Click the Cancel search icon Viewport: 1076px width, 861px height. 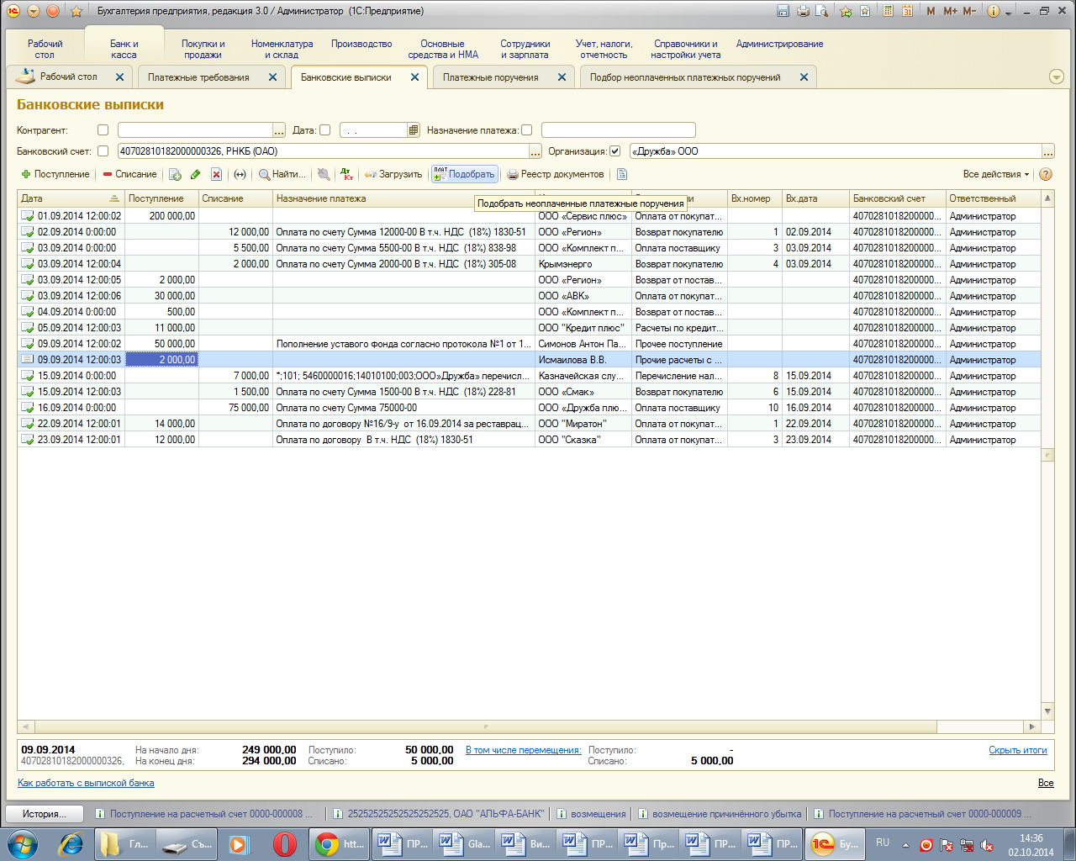pos(323,174)
